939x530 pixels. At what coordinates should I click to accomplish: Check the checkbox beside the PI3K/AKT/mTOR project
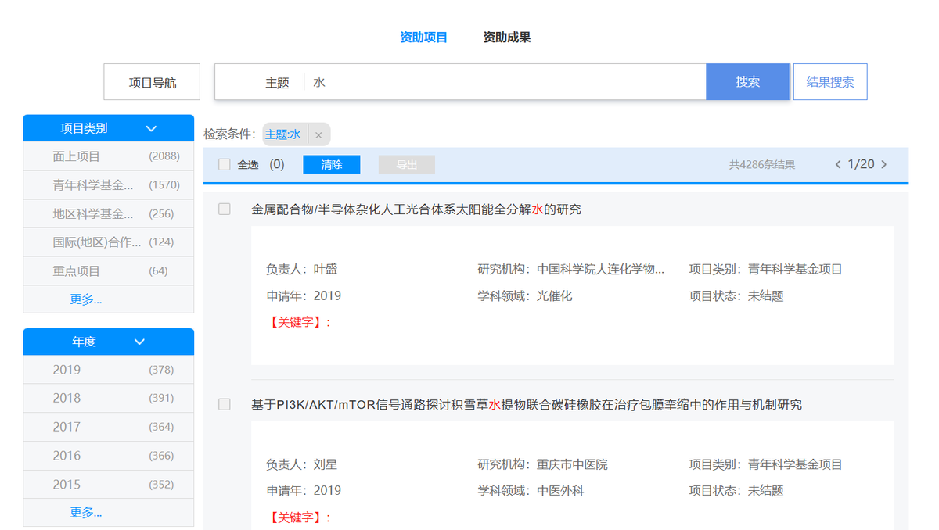pos(224,404)
